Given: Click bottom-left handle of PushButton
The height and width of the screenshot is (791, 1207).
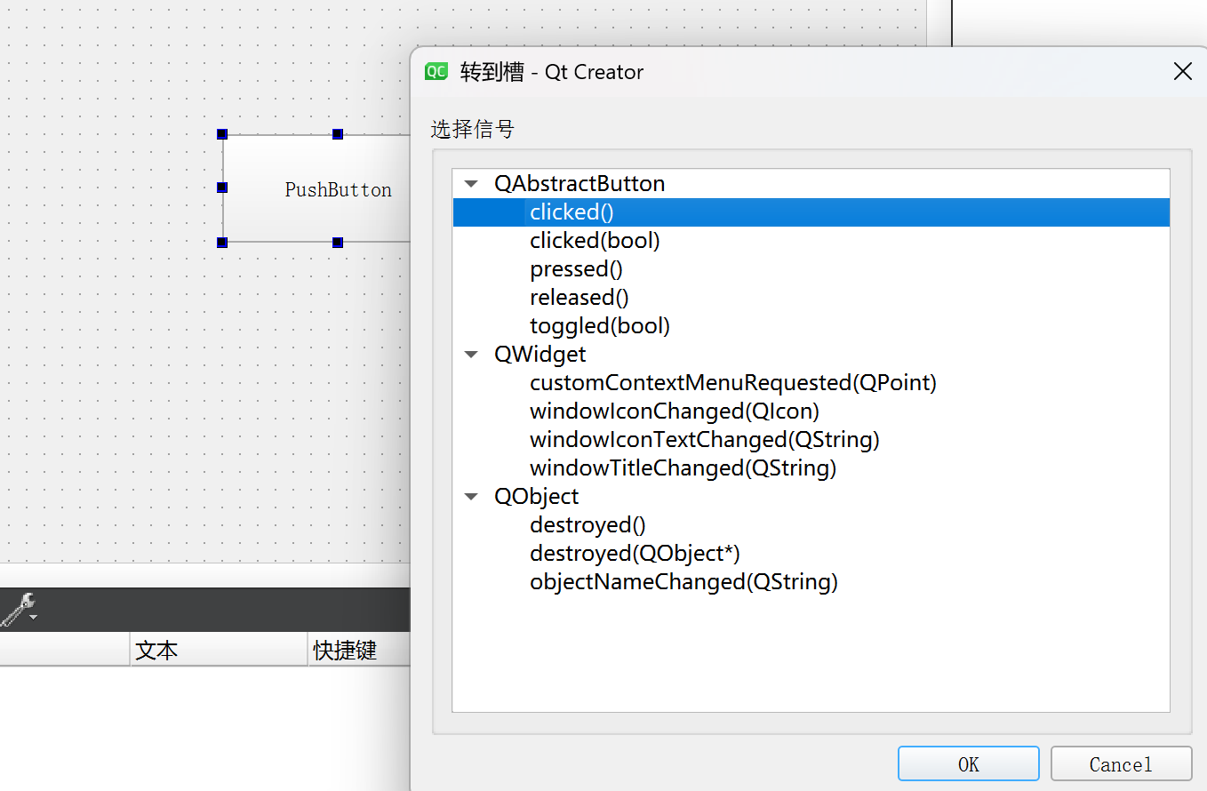Looking at the screenshot, I should [222, 242].
